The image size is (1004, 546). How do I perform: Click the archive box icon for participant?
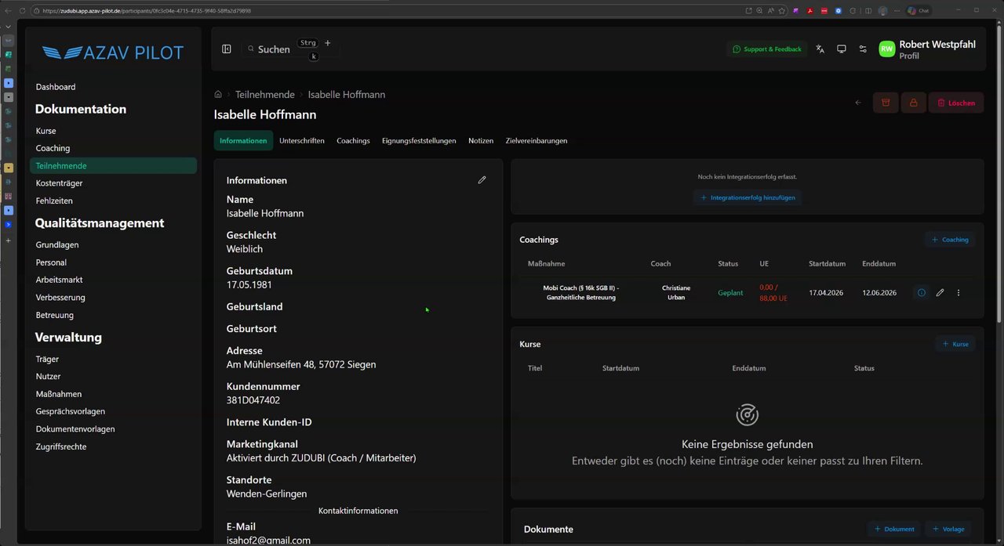886,103
